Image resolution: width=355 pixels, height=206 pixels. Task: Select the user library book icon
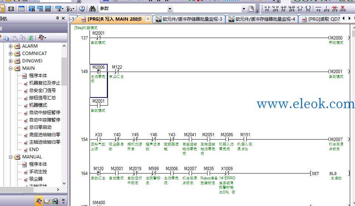(47, 201)
